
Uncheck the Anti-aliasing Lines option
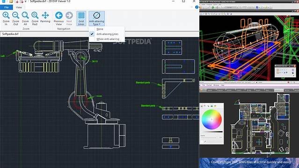(107, 34)
